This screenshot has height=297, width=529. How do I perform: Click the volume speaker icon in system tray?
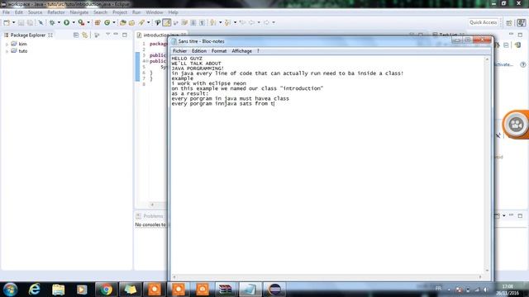[x=486, y=290]
